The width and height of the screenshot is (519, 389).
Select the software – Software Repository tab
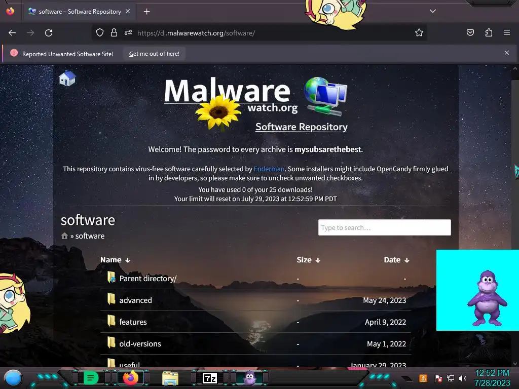click(x=79, y=12)
